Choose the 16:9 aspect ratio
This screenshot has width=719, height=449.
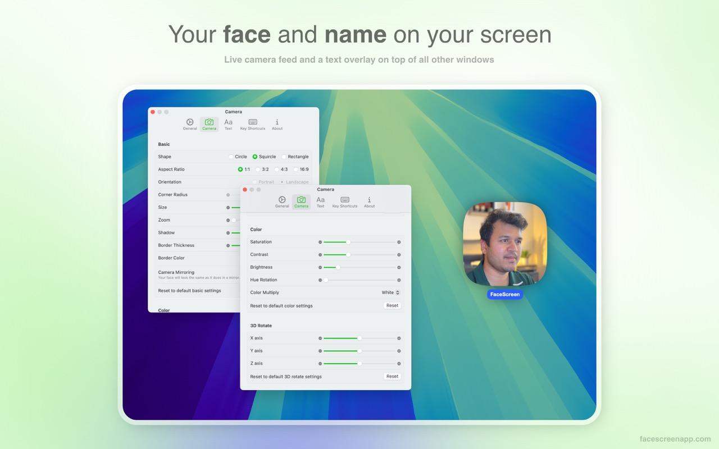coord(296,169)
